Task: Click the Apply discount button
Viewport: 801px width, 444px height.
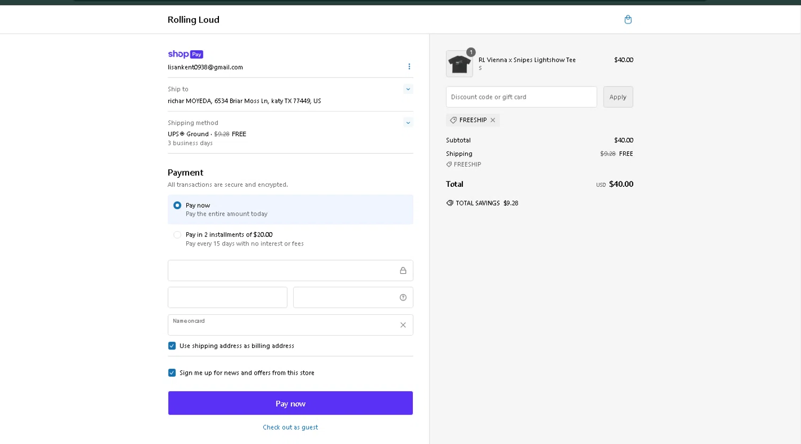Action: coord(618,97)
